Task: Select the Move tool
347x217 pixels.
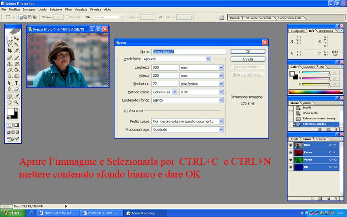Action: [16, 39]
